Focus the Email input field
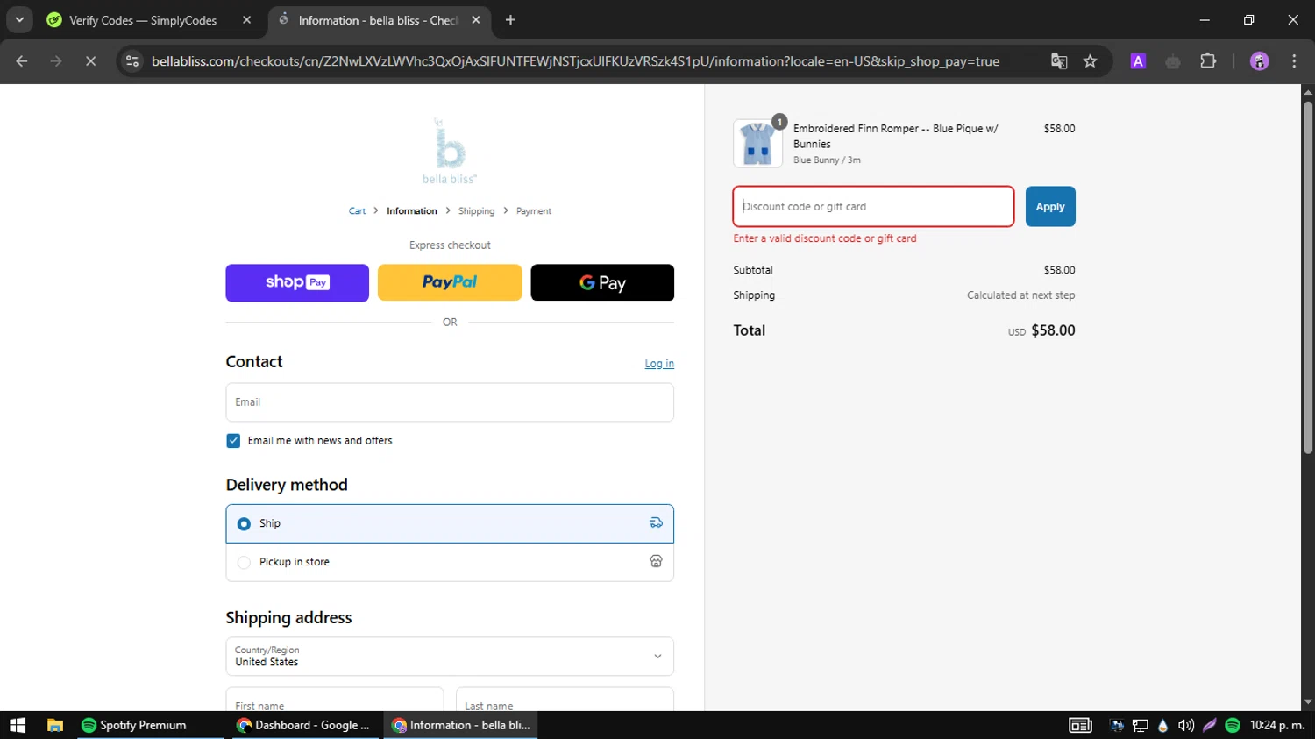The image size is (1315, 739). 450,402
